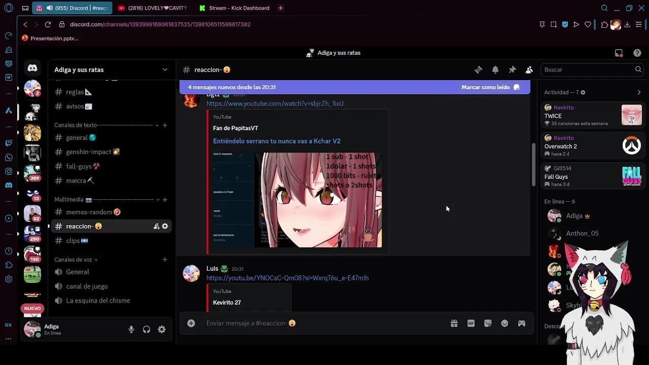
Task: Click the gift Nitro icon in message bar
Action: tap(454, 323)
